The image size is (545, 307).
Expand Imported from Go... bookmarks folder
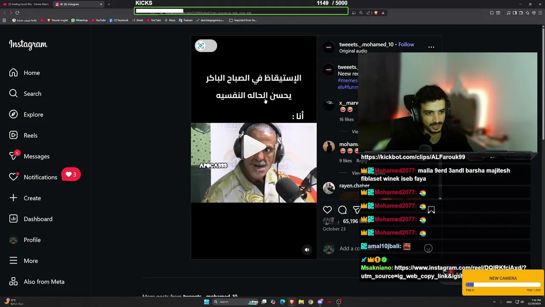pos(243,20)
